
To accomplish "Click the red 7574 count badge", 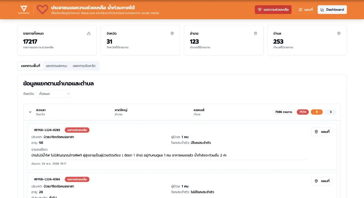I will pos(302,112).
